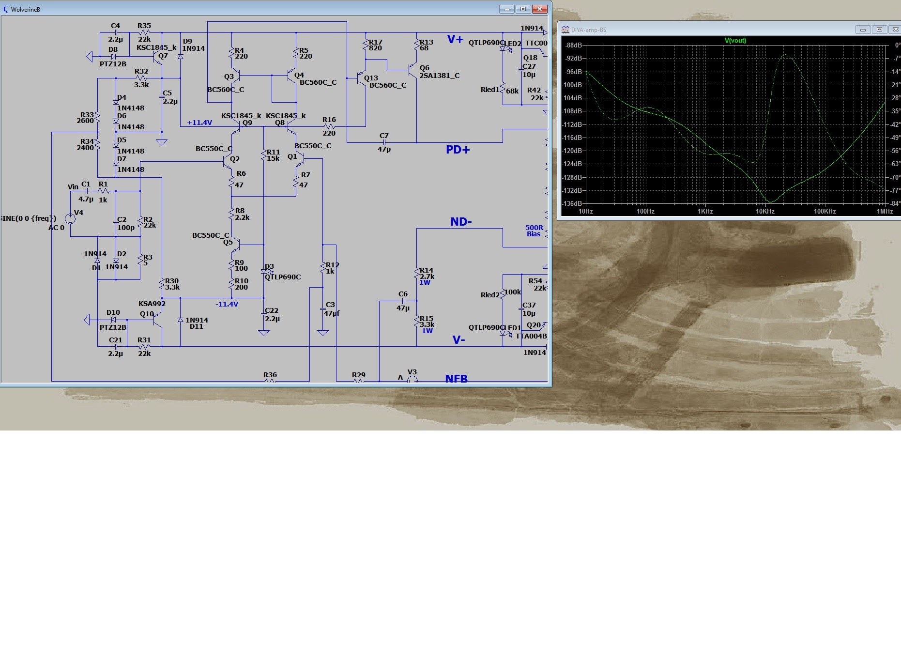Click the NFB net label
Screen dimensions: 901x661
click(x=457, y=379)
